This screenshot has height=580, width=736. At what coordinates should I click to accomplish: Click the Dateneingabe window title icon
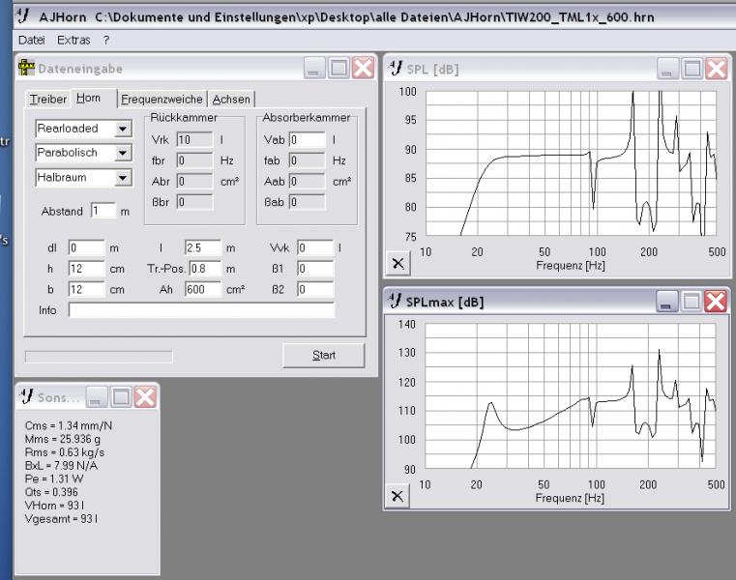(26, 69)
